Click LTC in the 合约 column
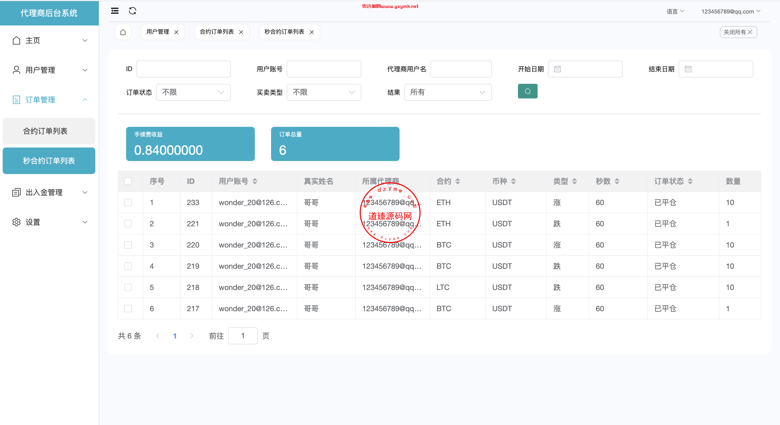Viewport: 780px width, 425px height. click(x=443, y=287)
